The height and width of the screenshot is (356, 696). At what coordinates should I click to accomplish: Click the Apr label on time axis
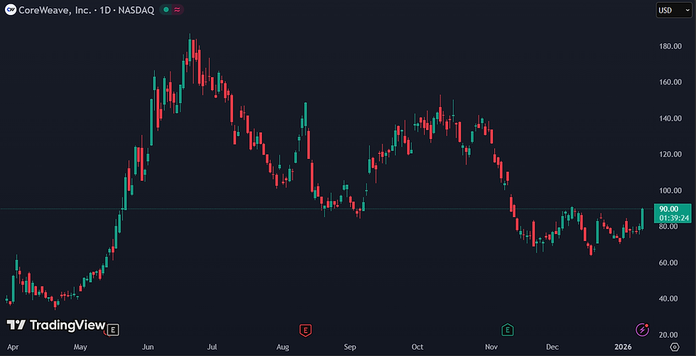13,347
